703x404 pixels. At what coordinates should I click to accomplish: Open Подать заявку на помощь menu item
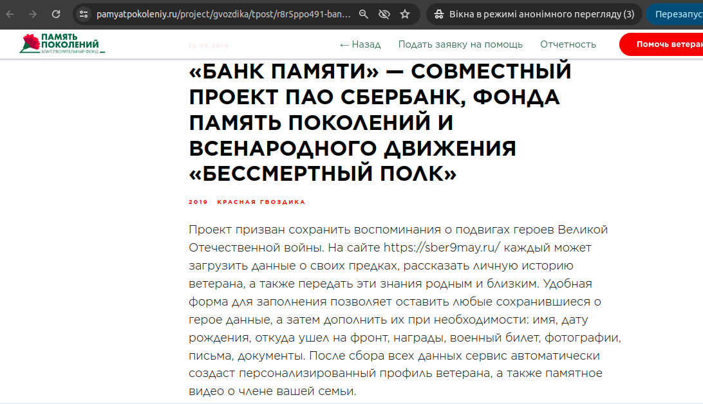[x=460, y=44]
